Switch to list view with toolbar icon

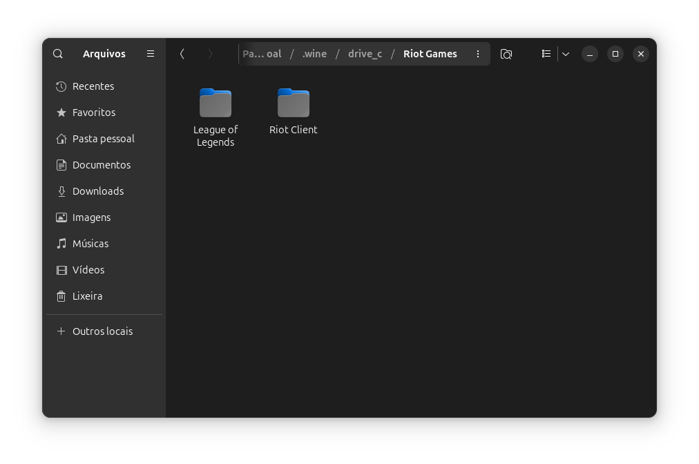tap(546, 54)
